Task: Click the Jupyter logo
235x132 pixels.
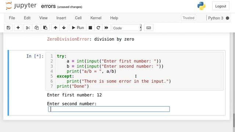Action: click(x=21, y=6)
